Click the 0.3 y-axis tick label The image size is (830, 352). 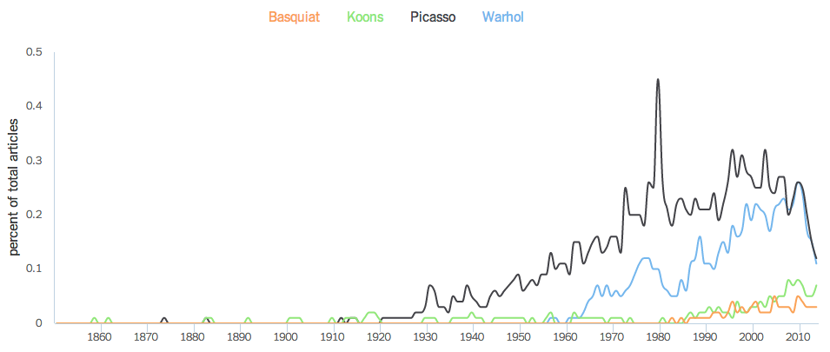pyautogui.click(x=35, y=161)
